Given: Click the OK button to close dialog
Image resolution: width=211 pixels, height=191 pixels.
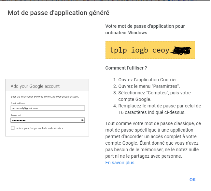Looking at the screenshot, I should pos(192,180).
